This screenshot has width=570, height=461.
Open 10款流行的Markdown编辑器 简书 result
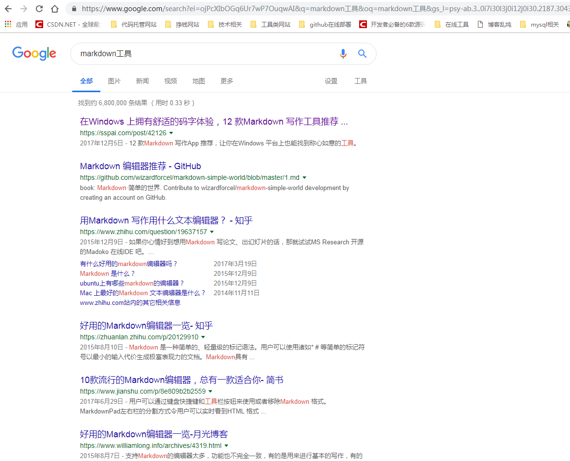181,380
